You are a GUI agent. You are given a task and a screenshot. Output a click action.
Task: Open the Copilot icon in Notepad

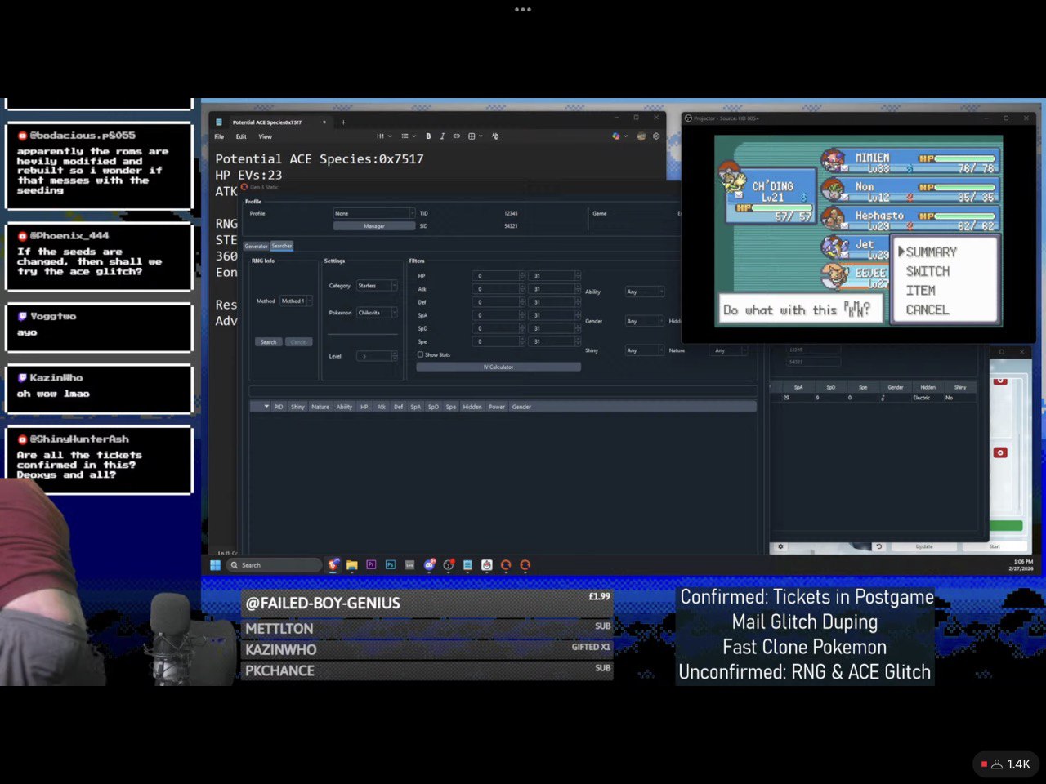(x=616, y=136)
